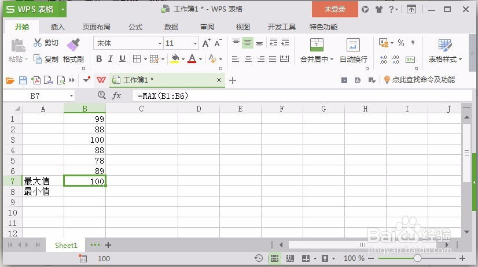
Task: Center text horizontally
Action: [x=248, y=59]
